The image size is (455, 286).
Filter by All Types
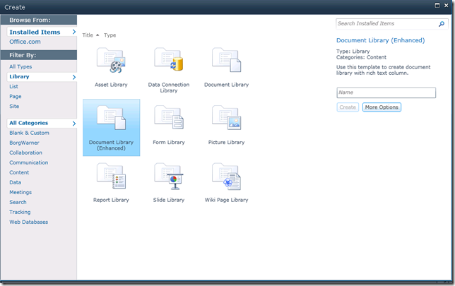point(20,66)
